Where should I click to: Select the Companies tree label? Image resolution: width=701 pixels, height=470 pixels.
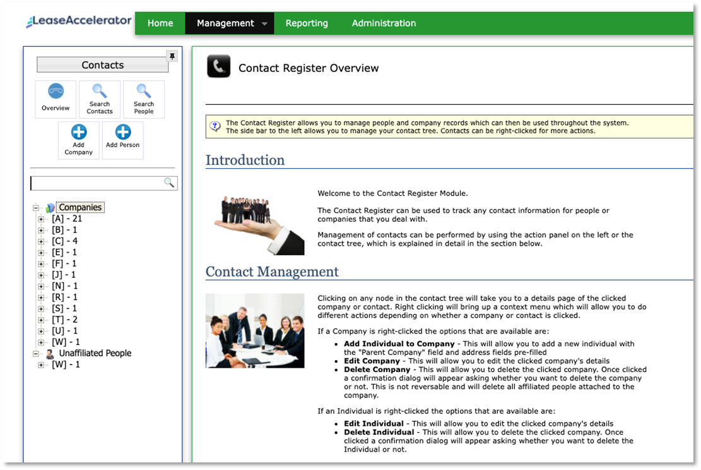pos(81,207)
